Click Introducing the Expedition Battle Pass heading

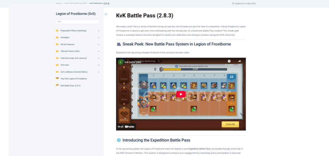(x=156, y=140)
